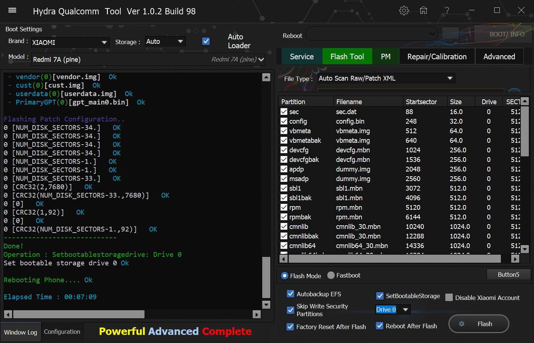Image resolution: width=534 pixels, height=343 pixels.
Task: Uncheck the sbl1 partition checkbox
Action: (284, 188)
